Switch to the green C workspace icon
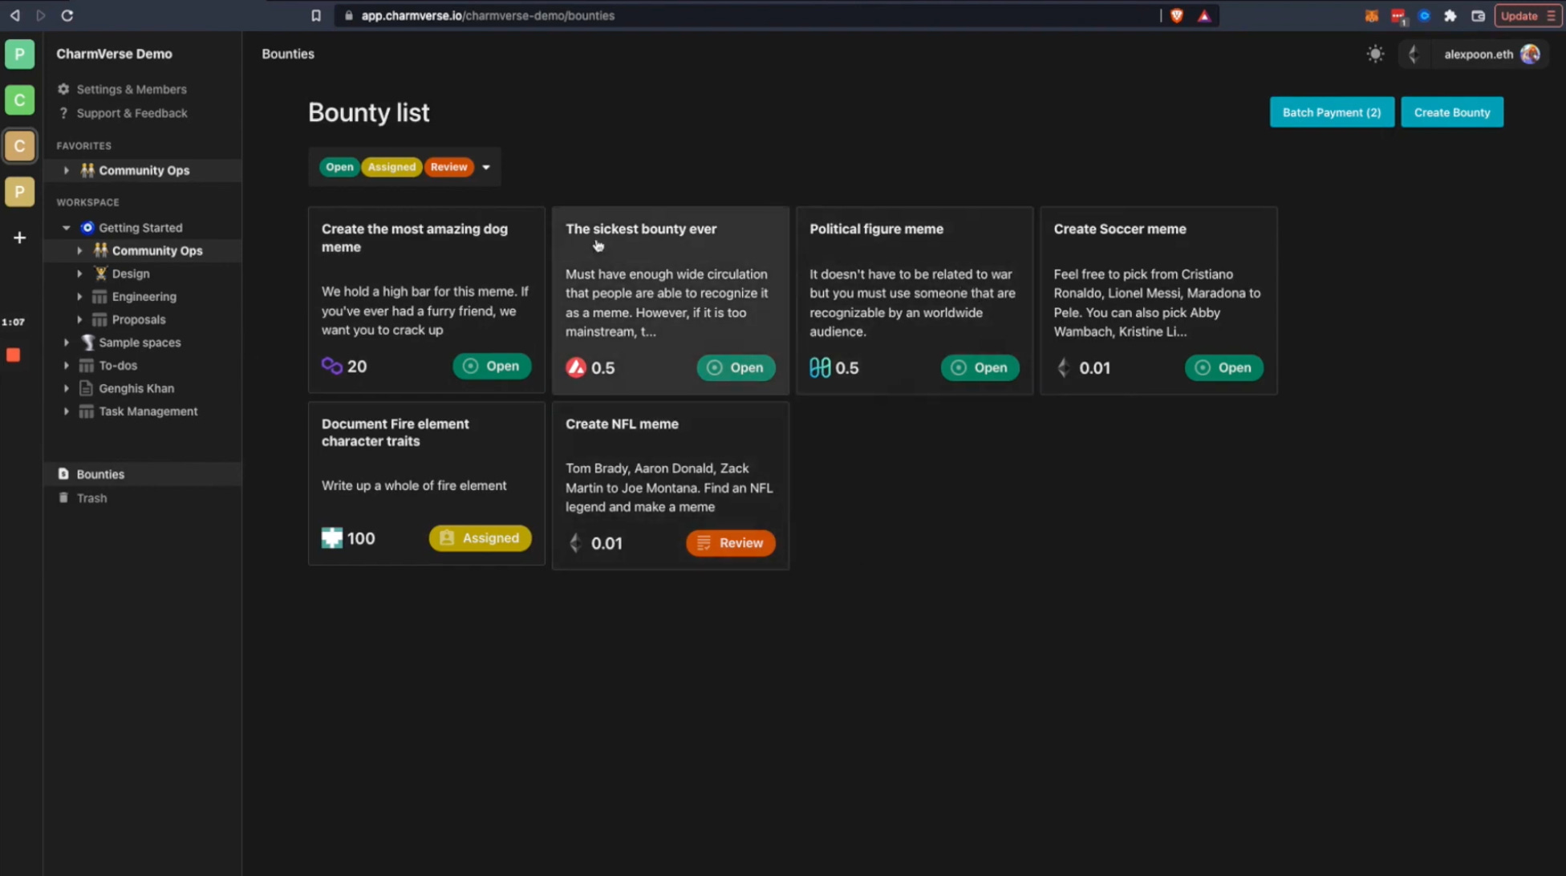The height and width of the screenshot is (876, 1566). [x=19, y=100]
